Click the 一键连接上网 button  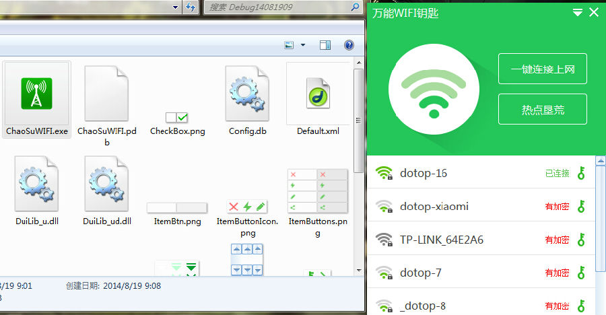[x=543, y=69]
